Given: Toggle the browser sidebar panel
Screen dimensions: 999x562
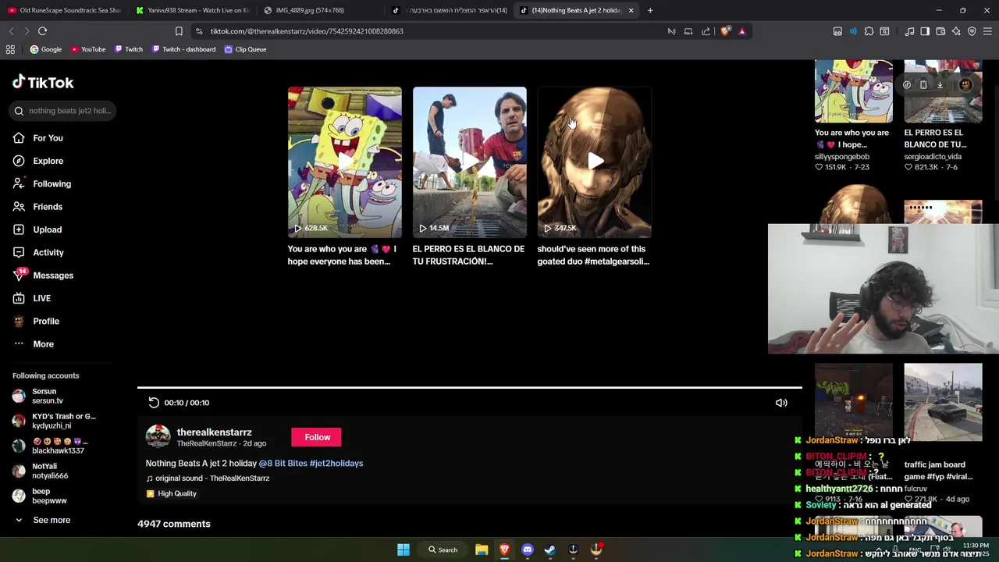Looking at the screenshot, I should pos(925,31).
